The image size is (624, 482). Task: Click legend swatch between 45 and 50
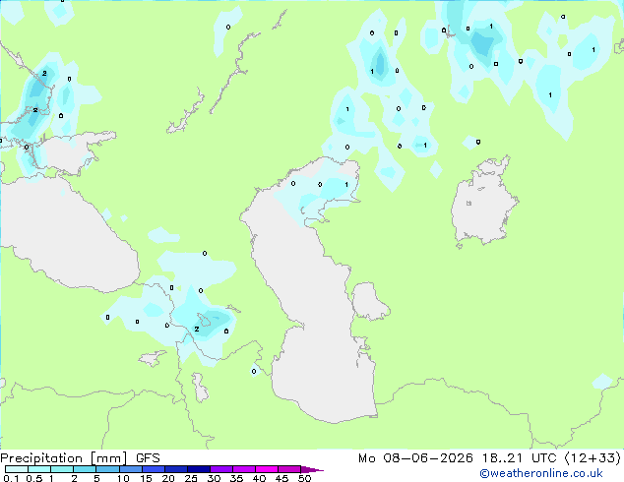(289, 469)
